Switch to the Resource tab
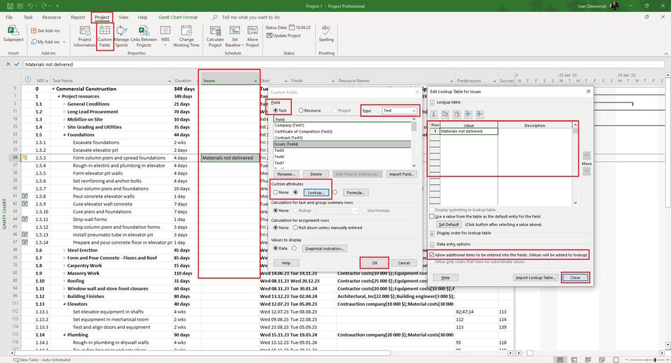 tap(52, 17)
